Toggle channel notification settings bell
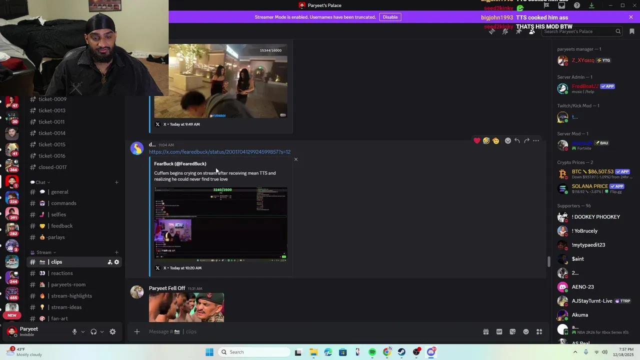The width and height of the screenshot is (640, 360). 505,31
